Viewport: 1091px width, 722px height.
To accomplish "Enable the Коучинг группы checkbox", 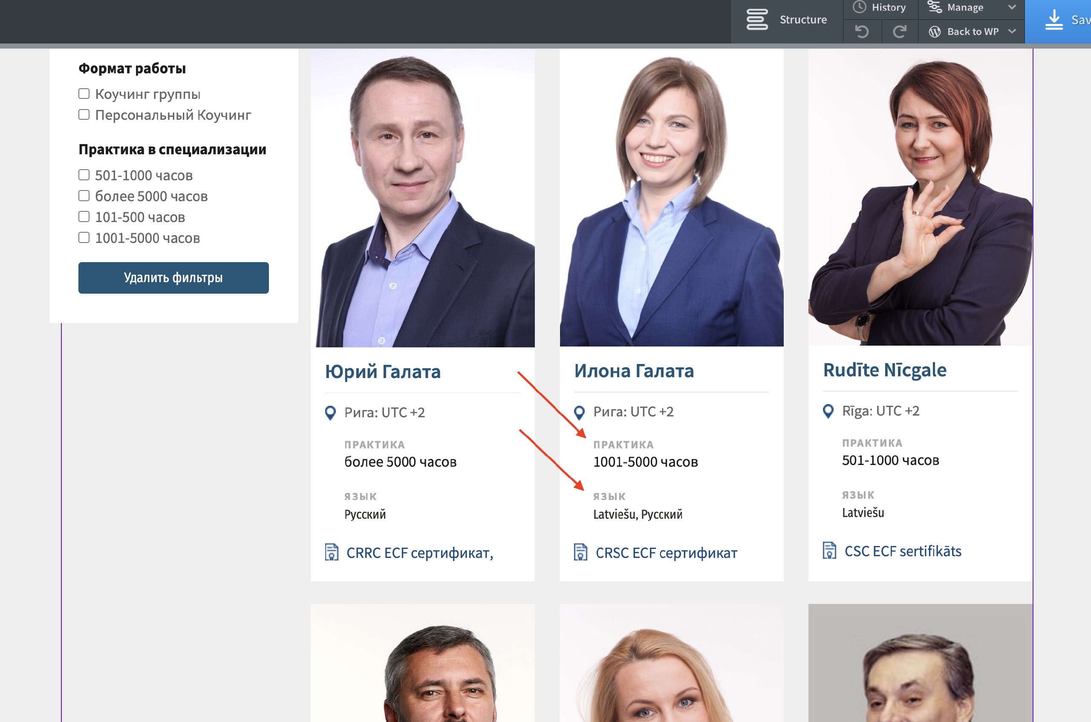I will tap(84, 93).
